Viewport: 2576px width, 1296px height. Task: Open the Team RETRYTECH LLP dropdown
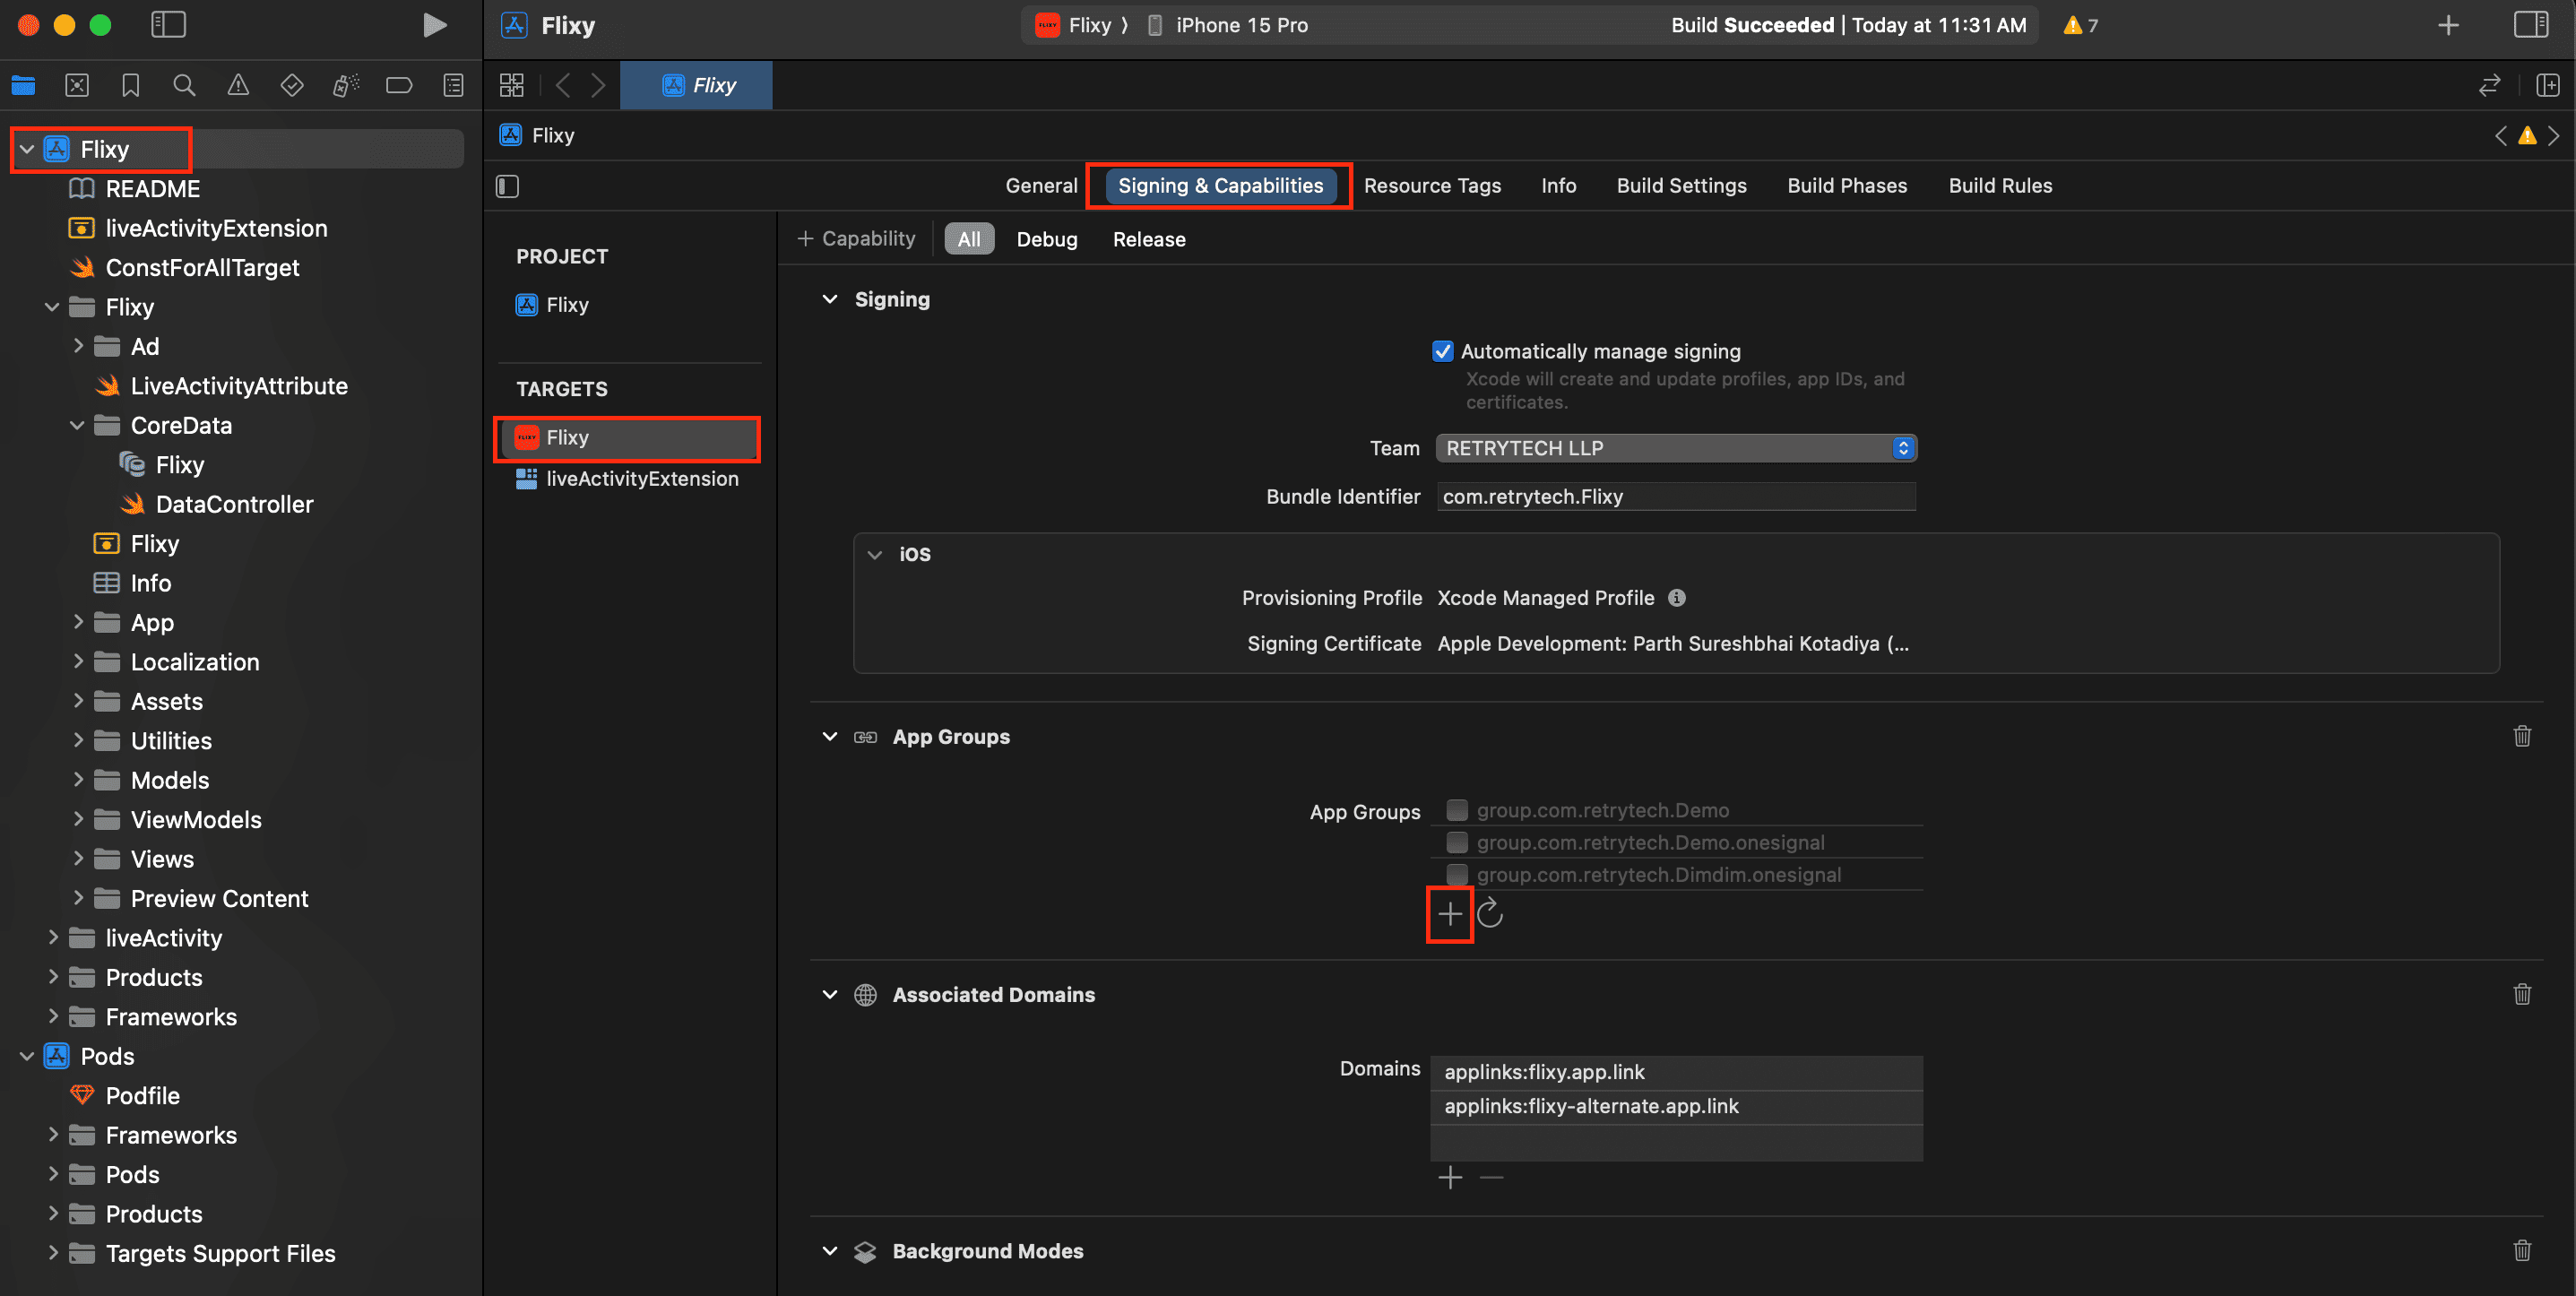coord(1676,448)
